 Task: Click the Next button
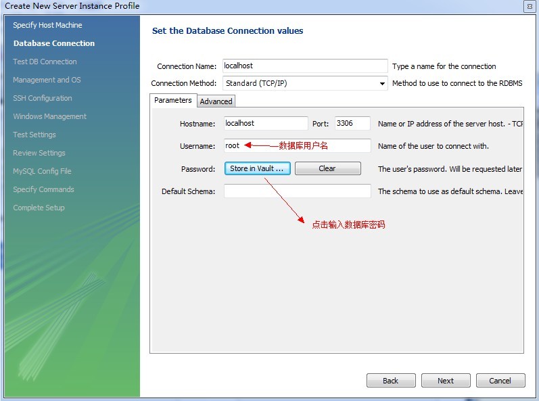[446, 381]
